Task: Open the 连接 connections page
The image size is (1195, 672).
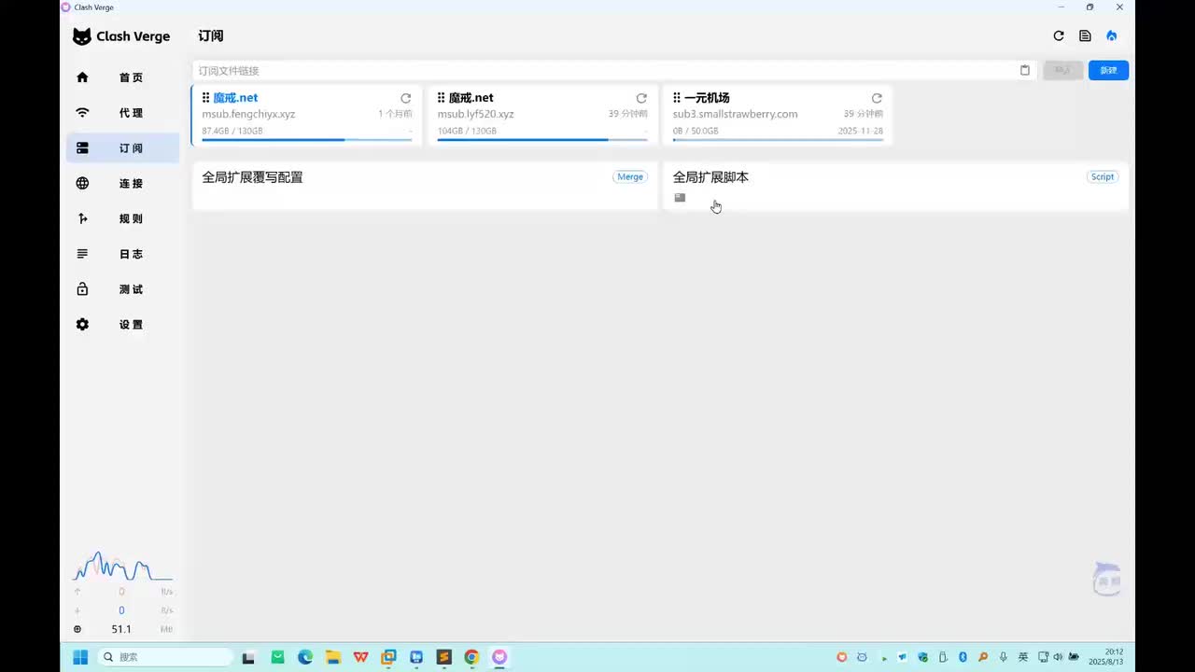Action: pyautogui.click(x=122, y=184)
